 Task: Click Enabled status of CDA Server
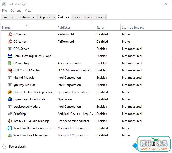(102, 49)
